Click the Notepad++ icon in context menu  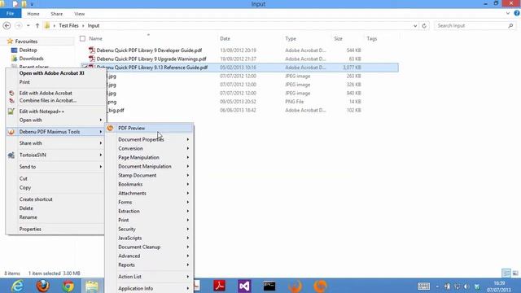click(x=11, y=112)
